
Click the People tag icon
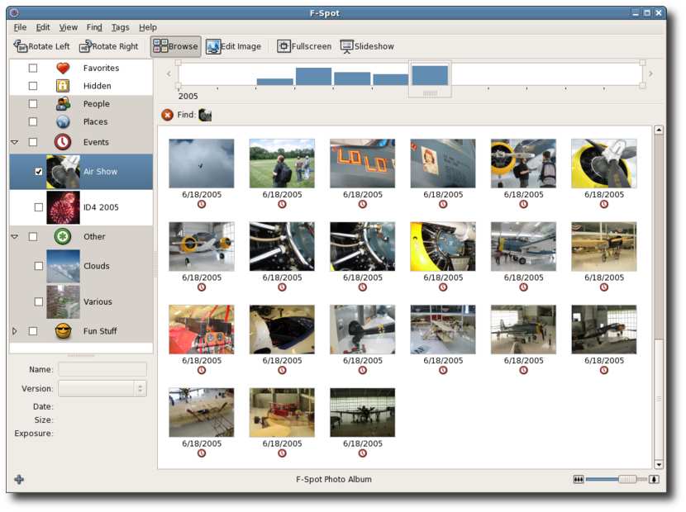click(x=63, y=103)
